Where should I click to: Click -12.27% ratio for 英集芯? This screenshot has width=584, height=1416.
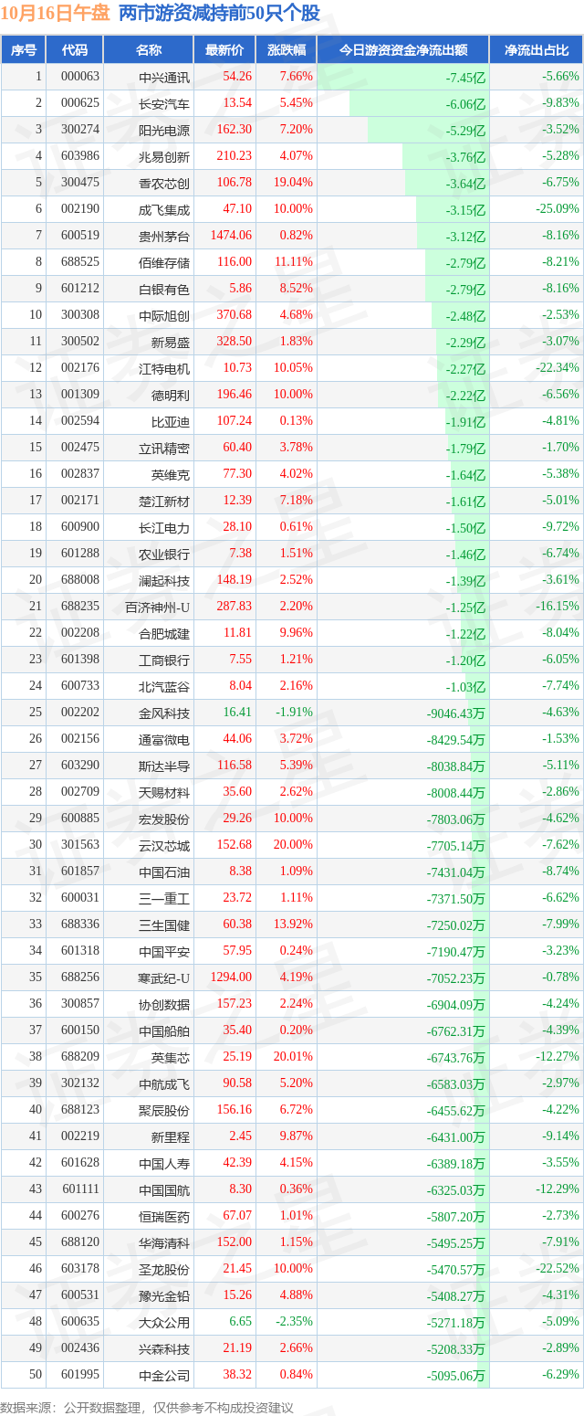557,1057
